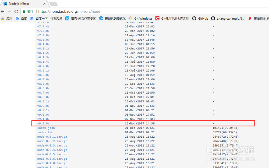Open the zhangluzhanglu/ZL bookmark
Image resolution: width=269 pixels, height=168 pixels.
coord(228,18)
